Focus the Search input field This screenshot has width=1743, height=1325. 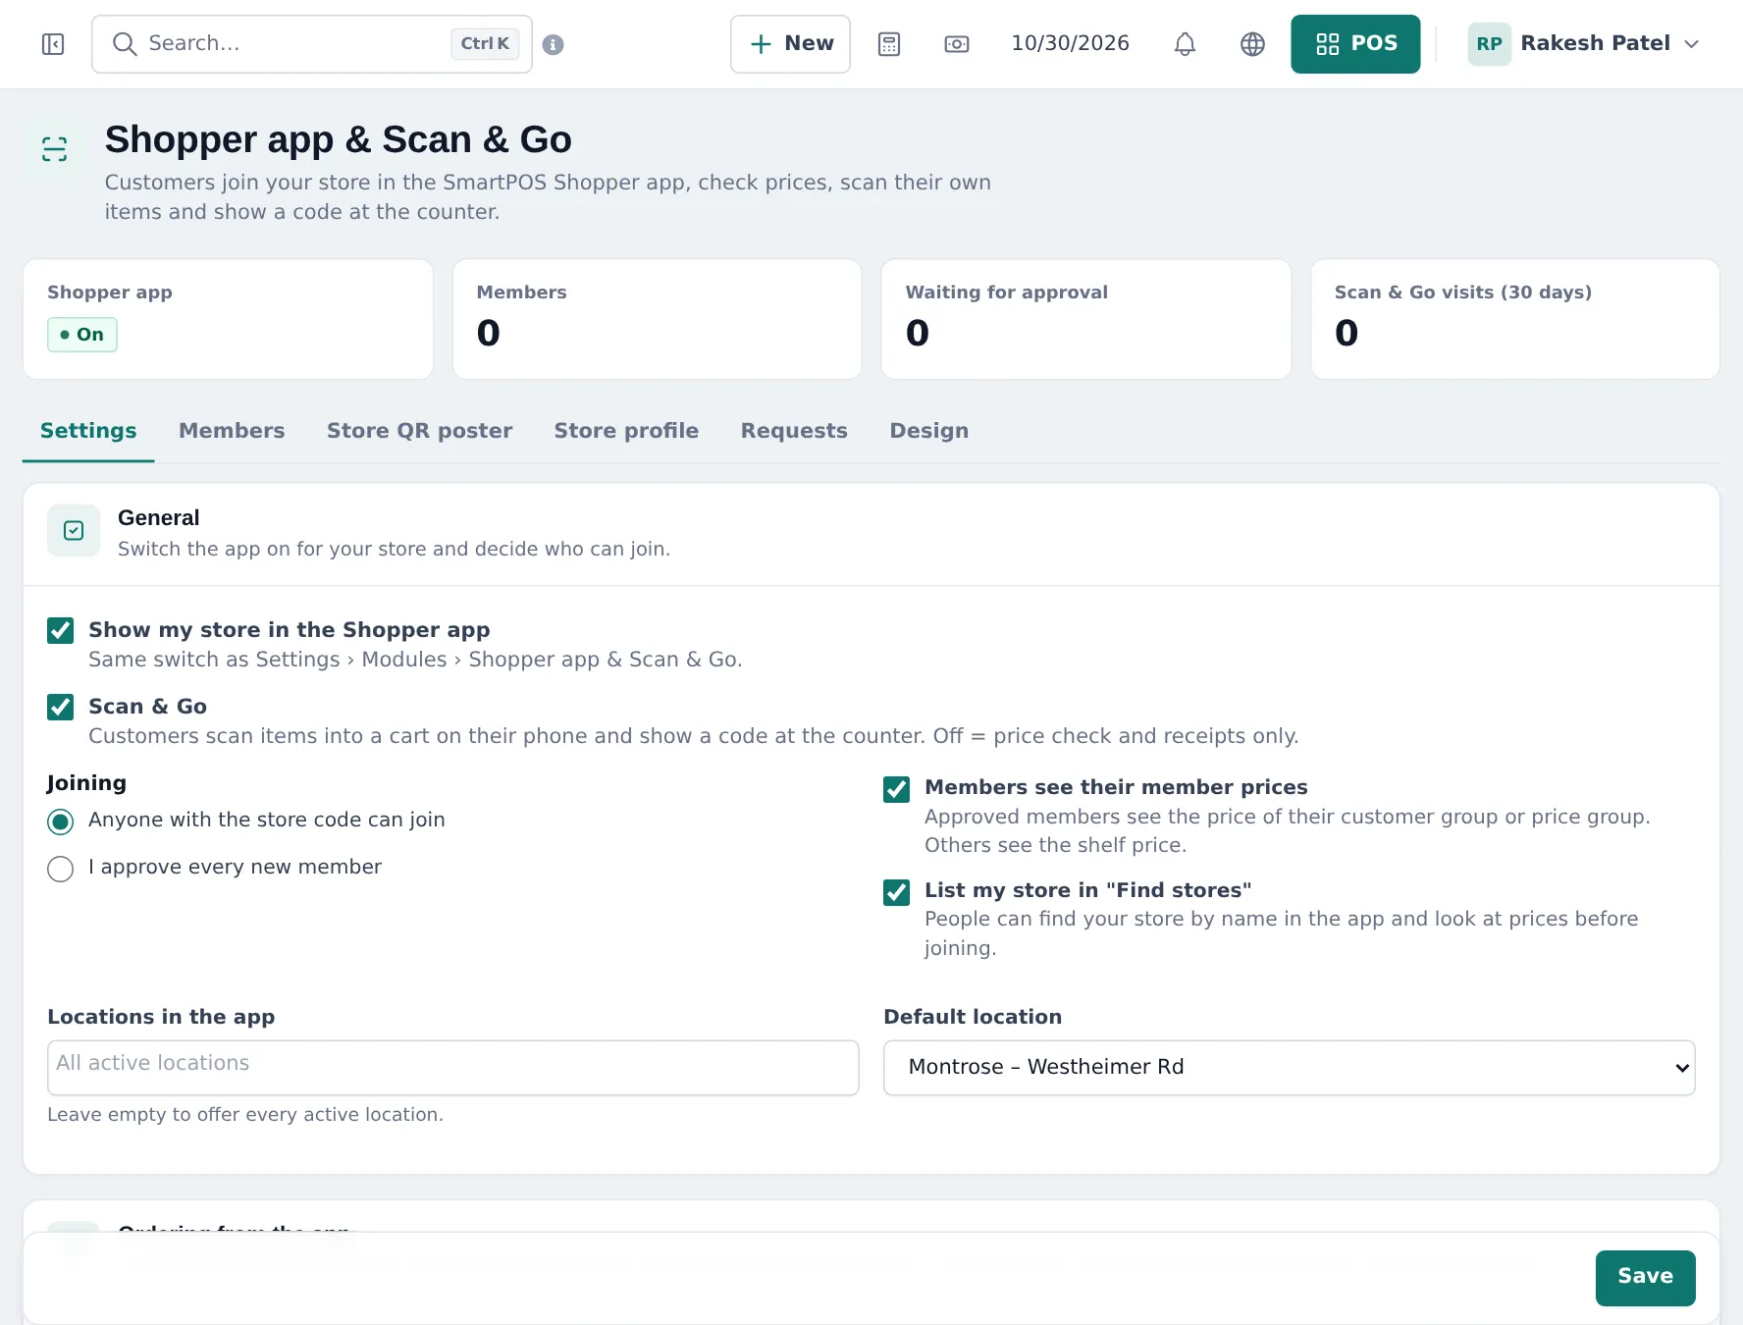point(312,44)
